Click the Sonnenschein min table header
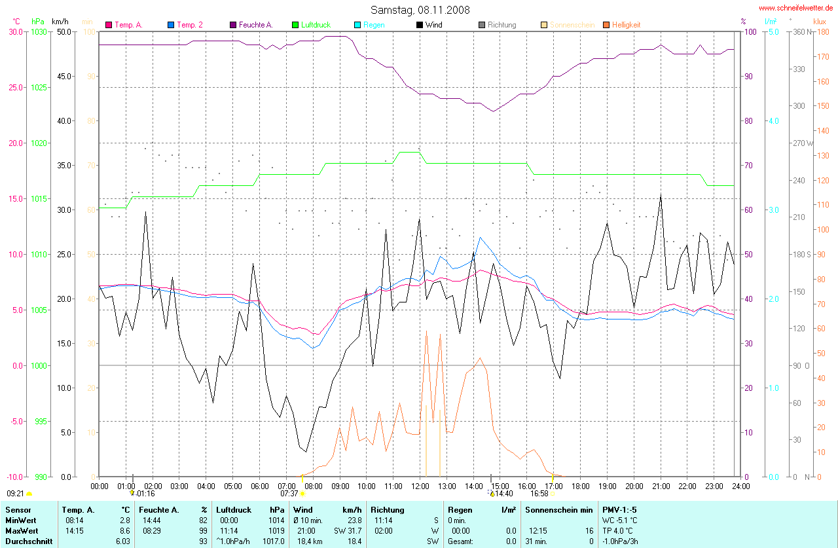 [559, 509]
